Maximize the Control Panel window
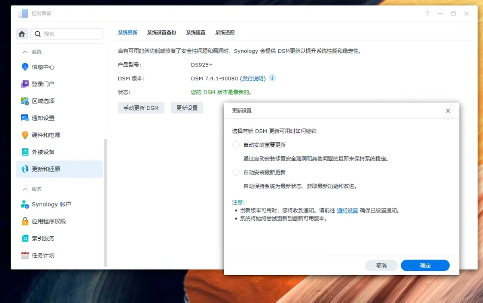The height and width of the screenshot is (303, 483). 453,14
